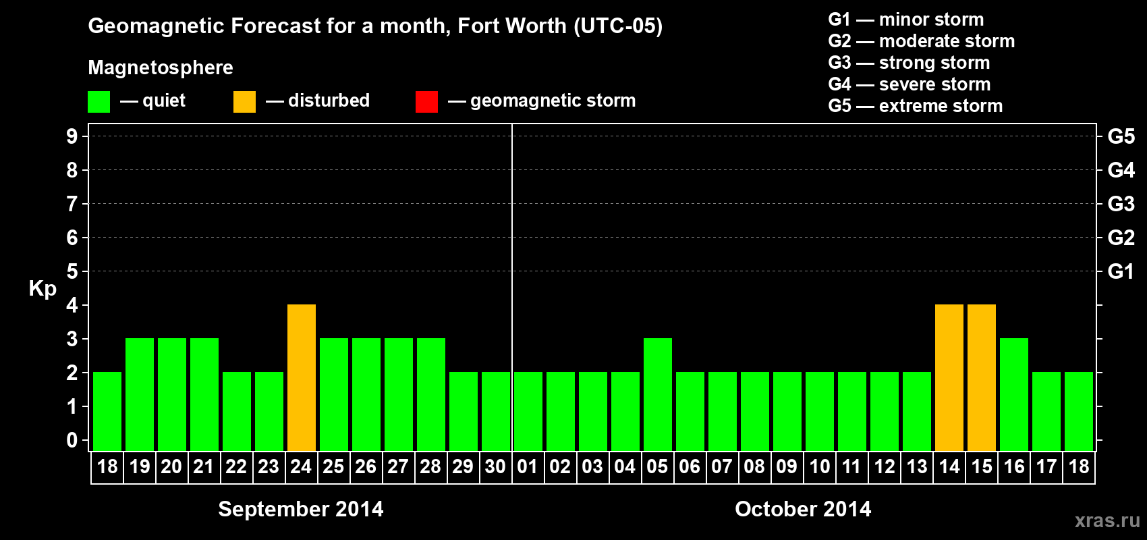Click the green bar for September 22
1147x540 pixels.
[237, 412]
